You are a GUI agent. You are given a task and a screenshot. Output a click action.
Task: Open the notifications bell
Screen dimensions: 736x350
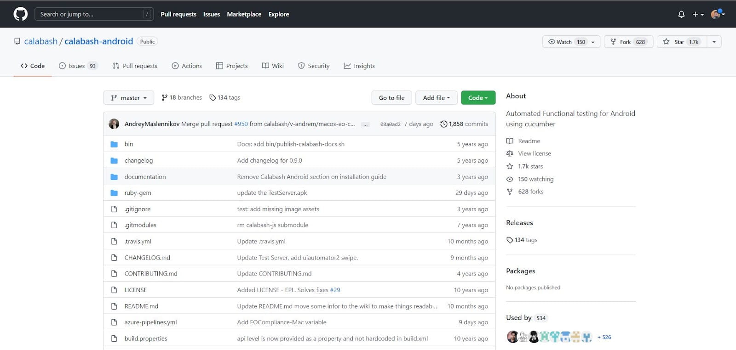(681, 14)
